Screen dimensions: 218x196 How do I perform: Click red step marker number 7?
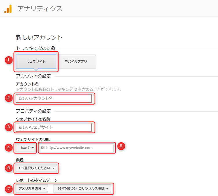pyautogui.click(x=9, y=188)
